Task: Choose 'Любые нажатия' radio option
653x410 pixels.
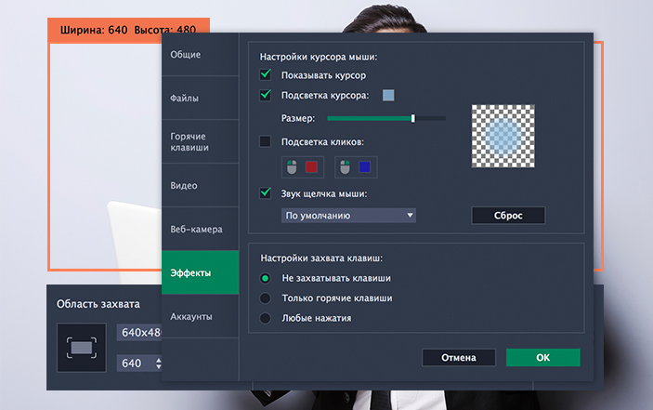Action: (266, 319)
